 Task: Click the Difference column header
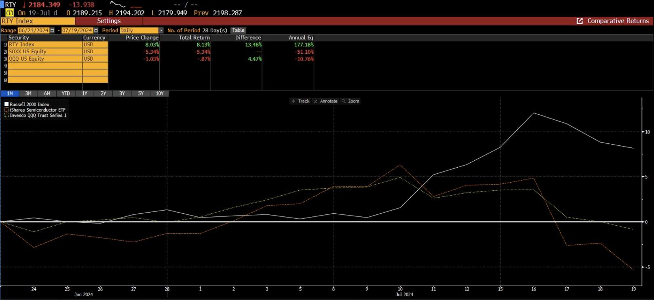coord(248,38)
